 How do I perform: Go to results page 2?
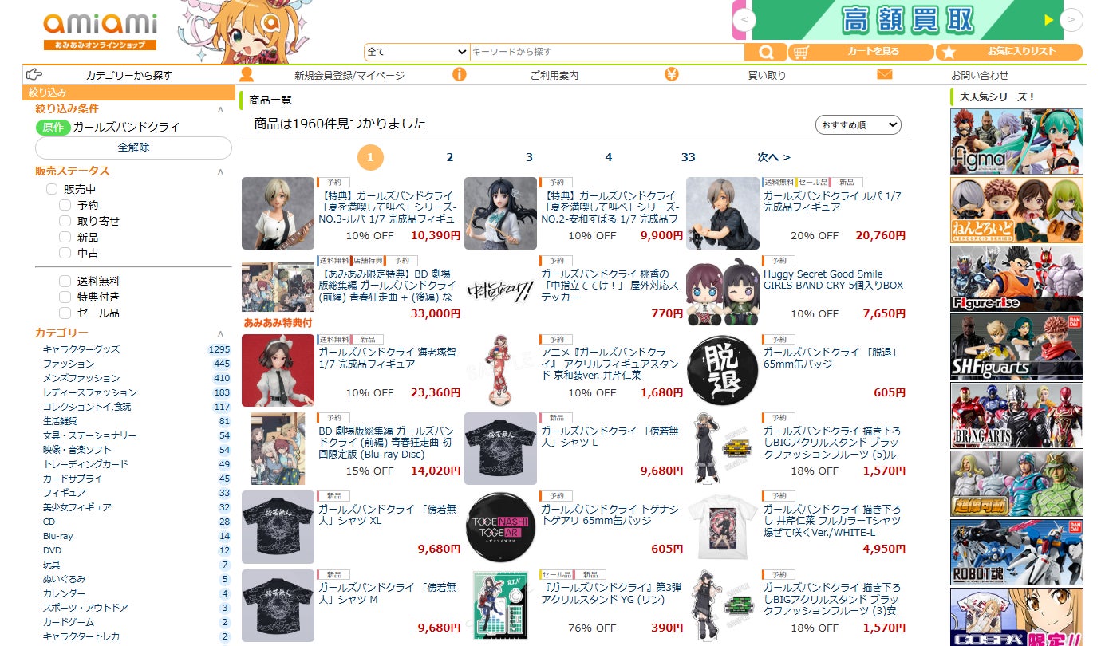449,157
